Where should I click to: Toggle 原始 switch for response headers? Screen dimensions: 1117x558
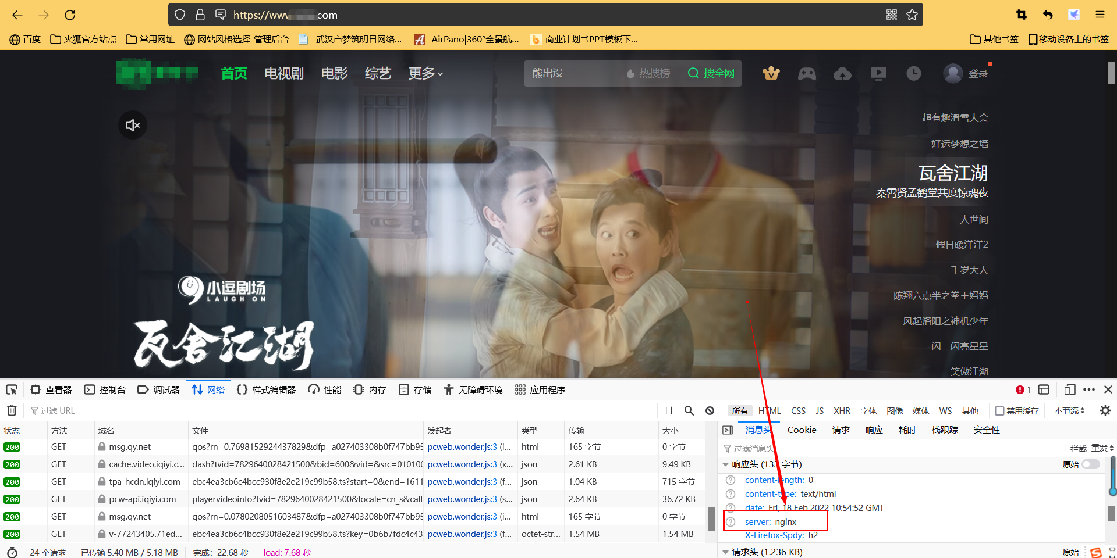pyautogui.click(x=1091, y=464)
